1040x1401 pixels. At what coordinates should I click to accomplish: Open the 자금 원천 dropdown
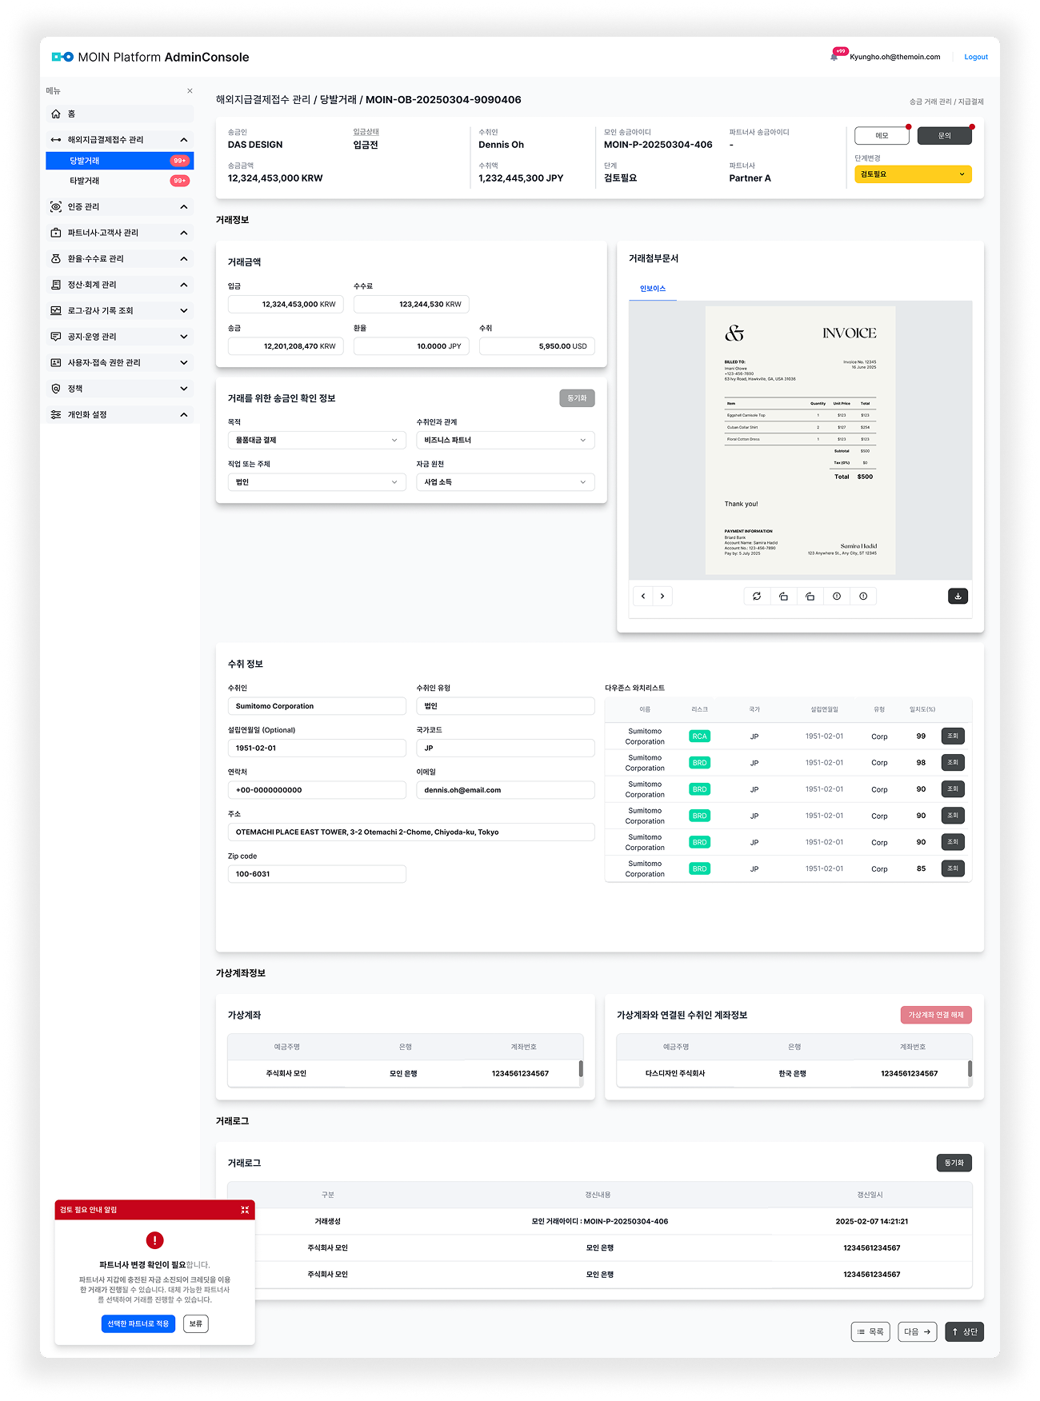pyautogui.click(x=505, y=482)
